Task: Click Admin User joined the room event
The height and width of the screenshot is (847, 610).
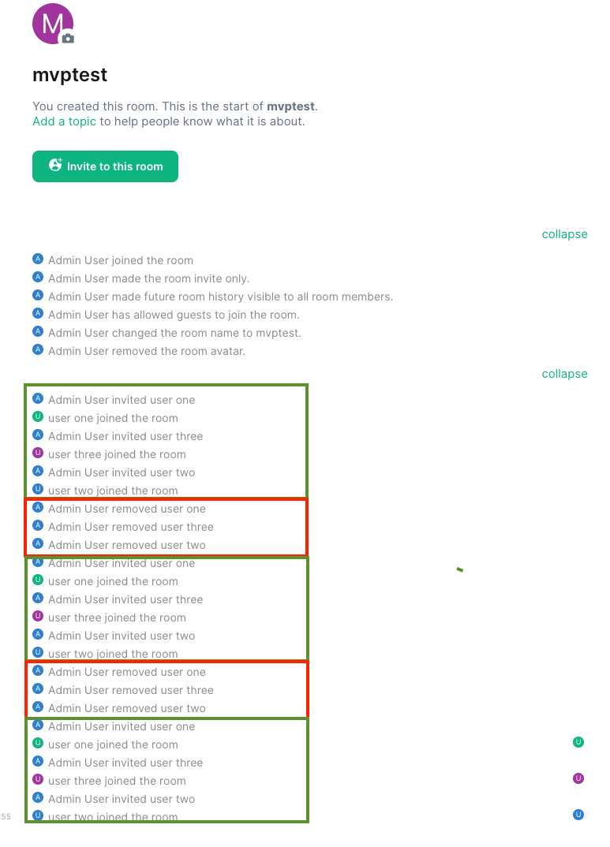Action: (121, 260)
